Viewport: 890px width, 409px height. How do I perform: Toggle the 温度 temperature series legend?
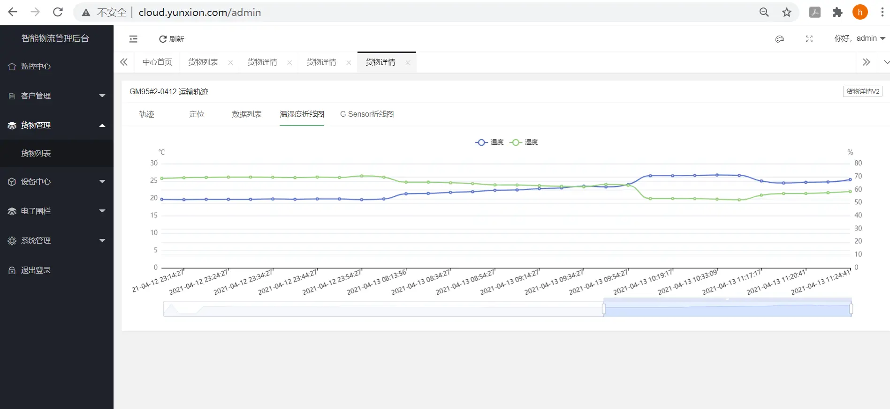(489, 142)
